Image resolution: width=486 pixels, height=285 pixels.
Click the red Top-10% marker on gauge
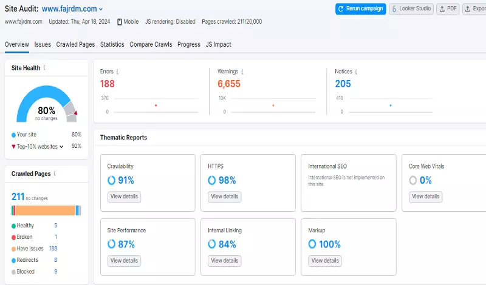click(x=75, y=113)
